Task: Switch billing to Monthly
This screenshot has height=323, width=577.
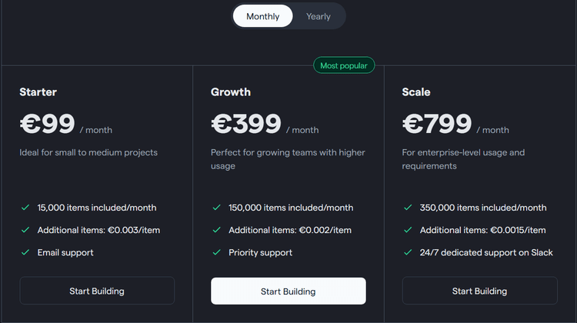Action: point(263,16)
